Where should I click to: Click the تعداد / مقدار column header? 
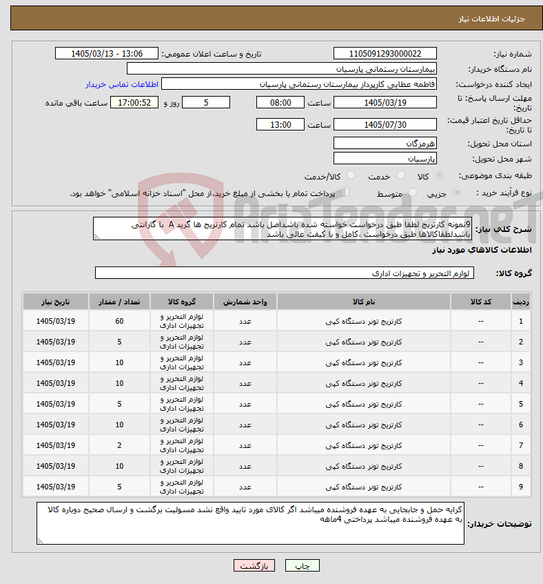(x=119, y=302)
